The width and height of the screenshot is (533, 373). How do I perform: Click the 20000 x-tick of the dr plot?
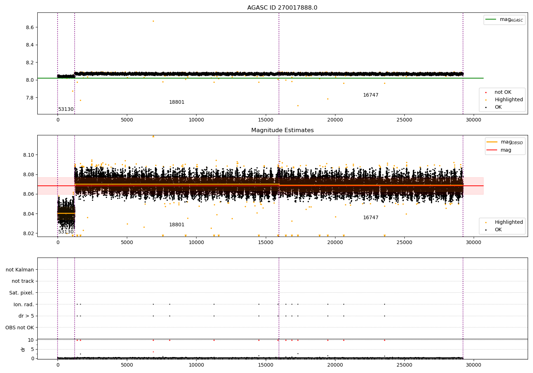coord(335,365)
